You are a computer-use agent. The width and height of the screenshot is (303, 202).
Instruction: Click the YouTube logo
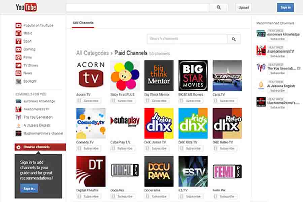26,8
